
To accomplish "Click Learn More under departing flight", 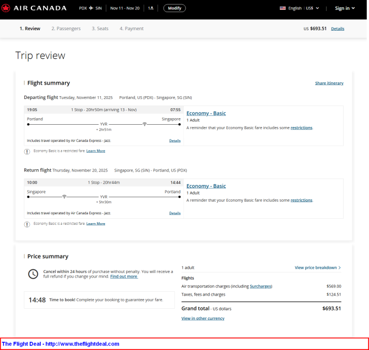I will point(95,151).
